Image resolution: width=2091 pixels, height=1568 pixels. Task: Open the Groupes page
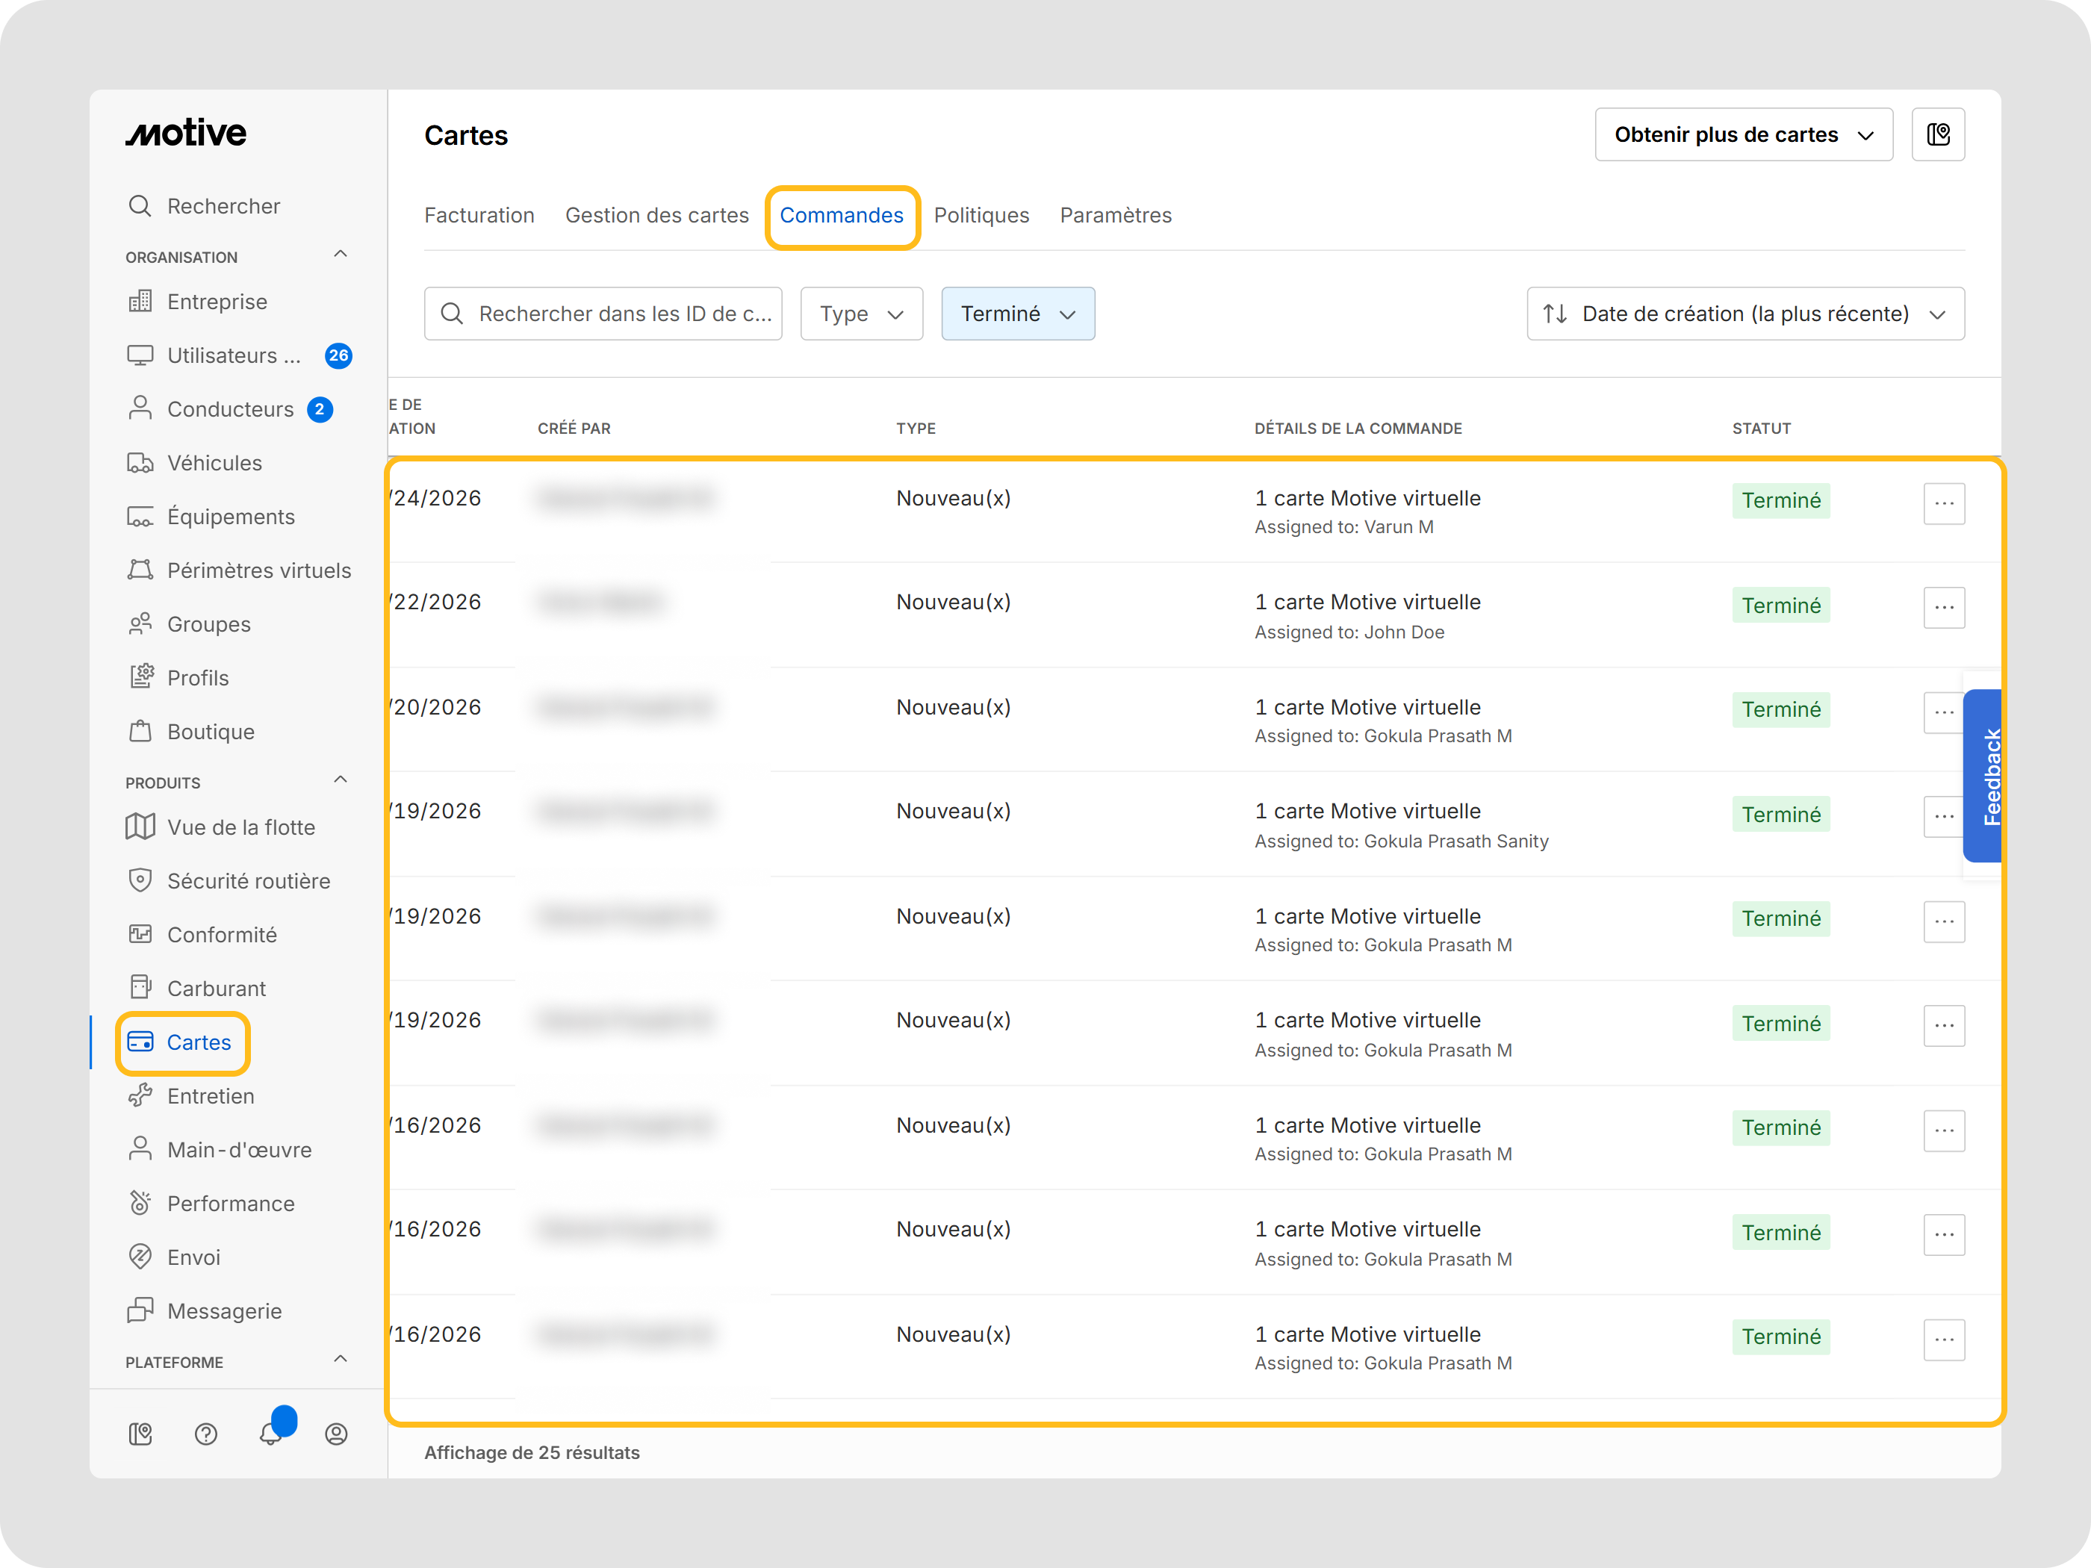click(x=189, y=625)
